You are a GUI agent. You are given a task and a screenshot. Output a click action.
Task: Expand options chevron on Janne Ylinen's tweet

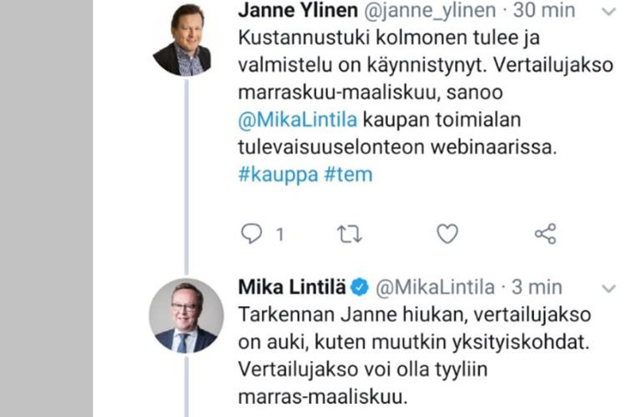click(608, 12)
